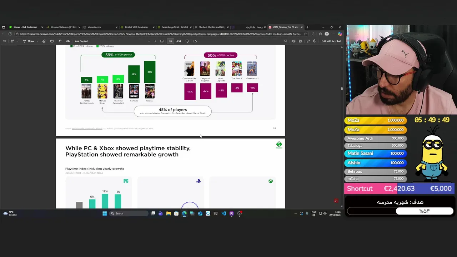Activate the Draw tool
Viewport: 457px width, 257px height.
(29, 41)
